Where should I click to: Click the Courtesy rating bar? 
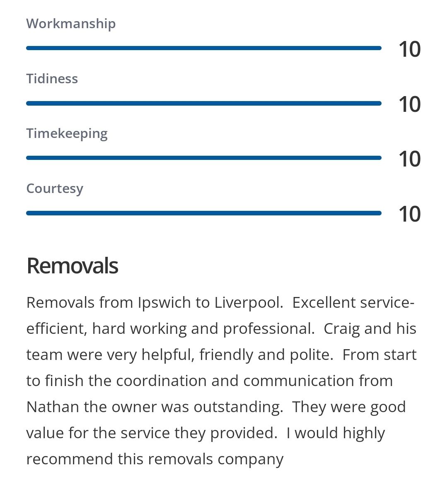pos(203,213)
